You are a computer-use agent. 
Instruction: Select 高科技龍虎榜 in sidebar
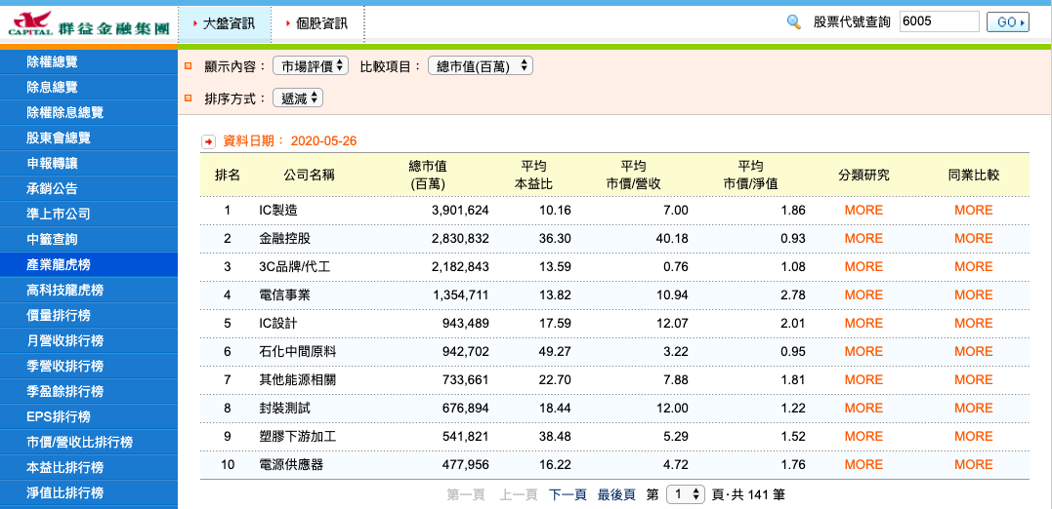89,290
